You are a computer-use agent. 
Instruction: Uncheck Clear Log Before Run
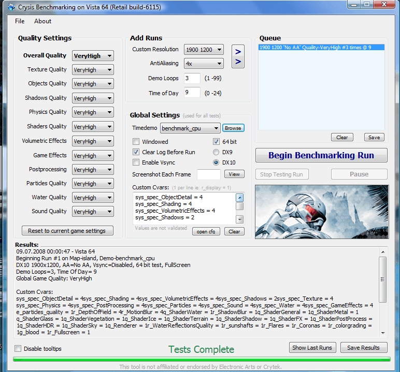click(x=136, y=152)
